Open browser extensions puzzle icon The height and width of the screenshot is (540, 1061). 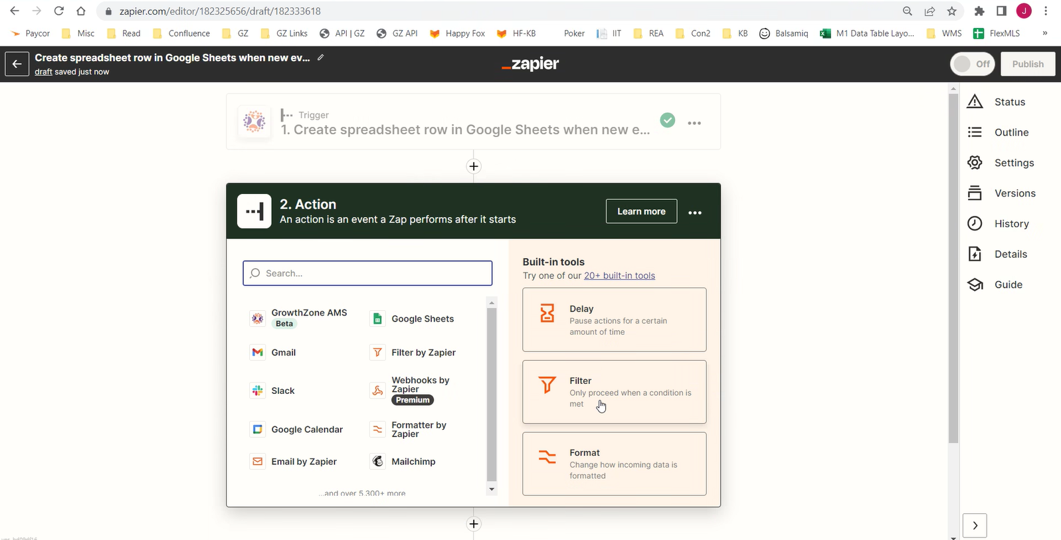(x=979, y=11)
